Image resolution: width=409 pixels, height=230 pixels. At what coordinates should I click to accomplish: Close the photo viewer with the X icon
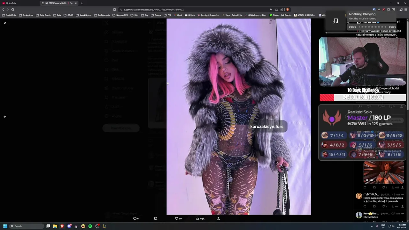click(x=5, y=23)
